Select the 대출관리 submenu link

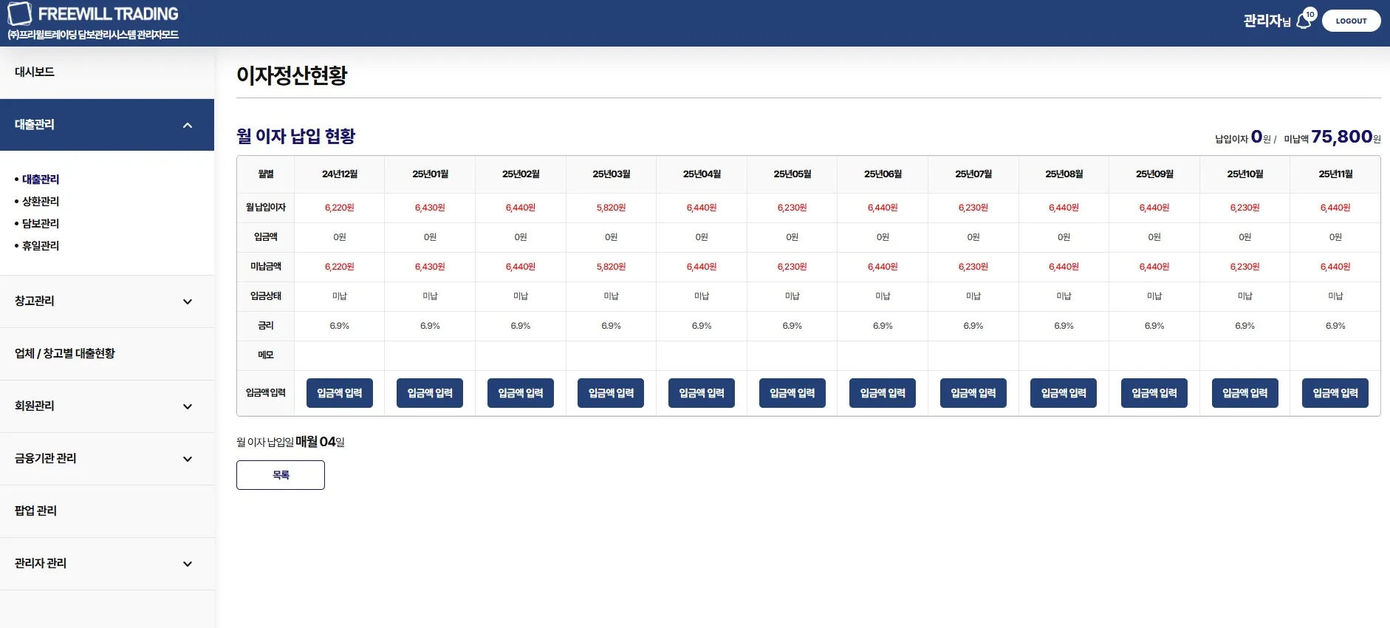(41, 179)
